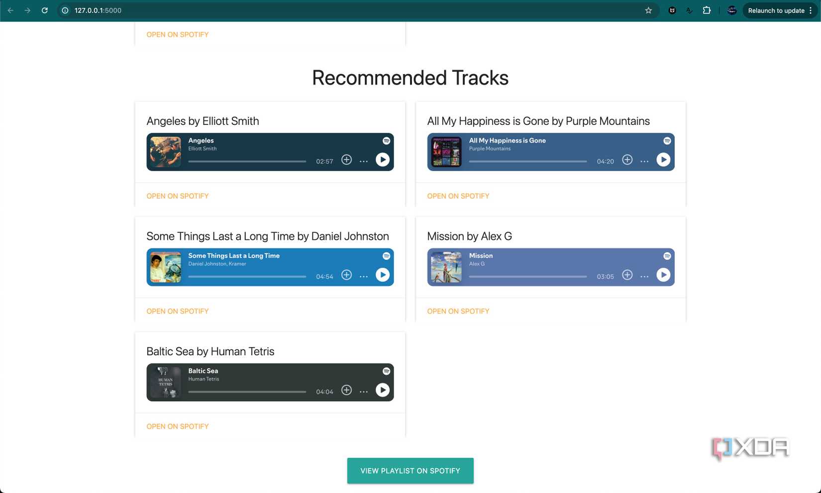Reload the page

(45, 10)
